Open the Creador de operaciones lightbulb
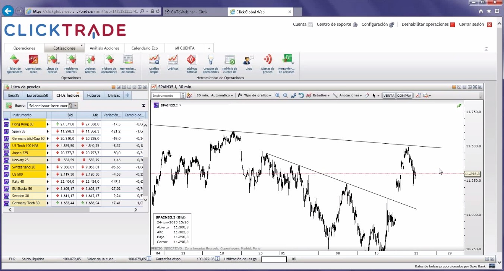504x271 pixels. 211,64
